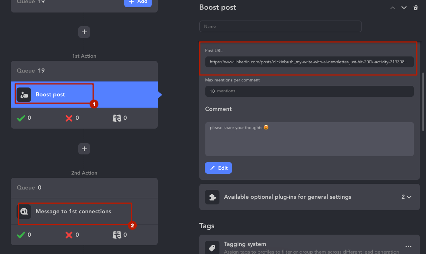Screen dimensions: 426x254
Task: Click the Add button at top
Action: tap(138, 2)
